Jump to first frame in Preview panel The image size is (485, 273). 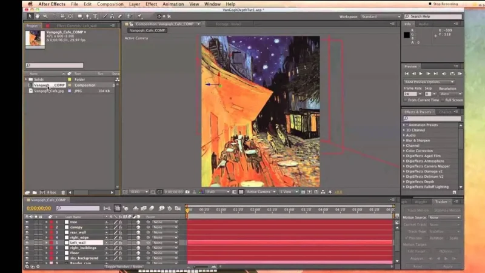point(407,73)
